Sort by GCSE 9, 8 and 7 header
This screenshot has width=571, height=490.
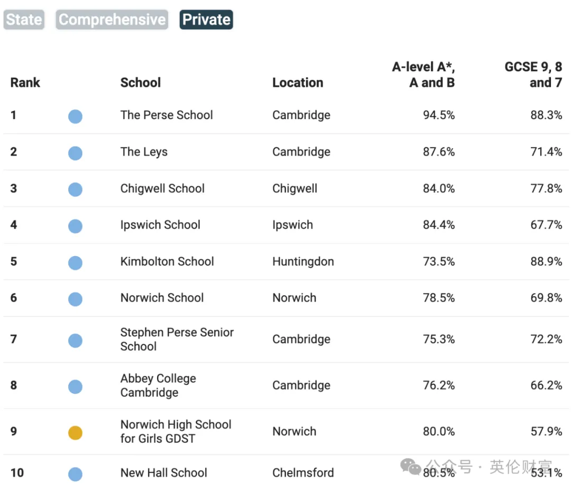533,75
